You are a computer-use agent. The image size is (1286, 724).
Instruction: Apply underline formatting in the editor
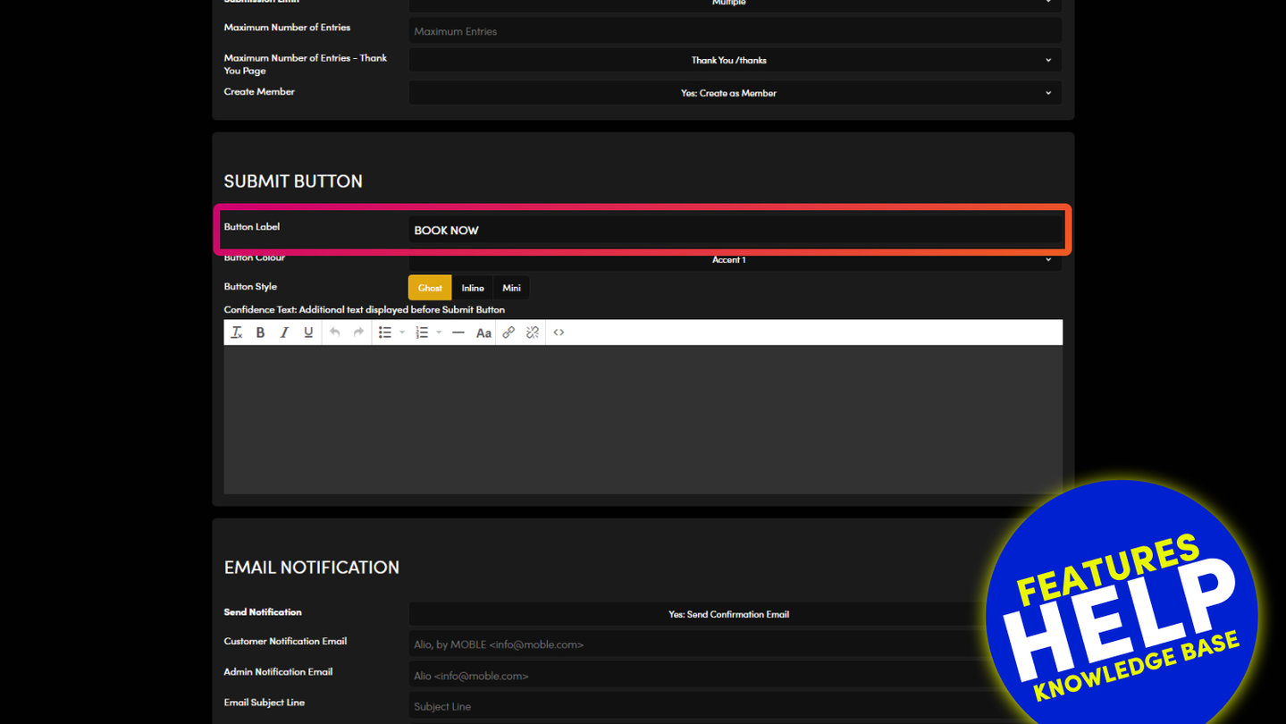pyautogui.click(x=308, y=333)
